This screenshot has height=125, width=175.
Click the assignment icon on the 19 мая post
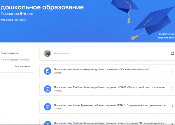pos(47,89)
